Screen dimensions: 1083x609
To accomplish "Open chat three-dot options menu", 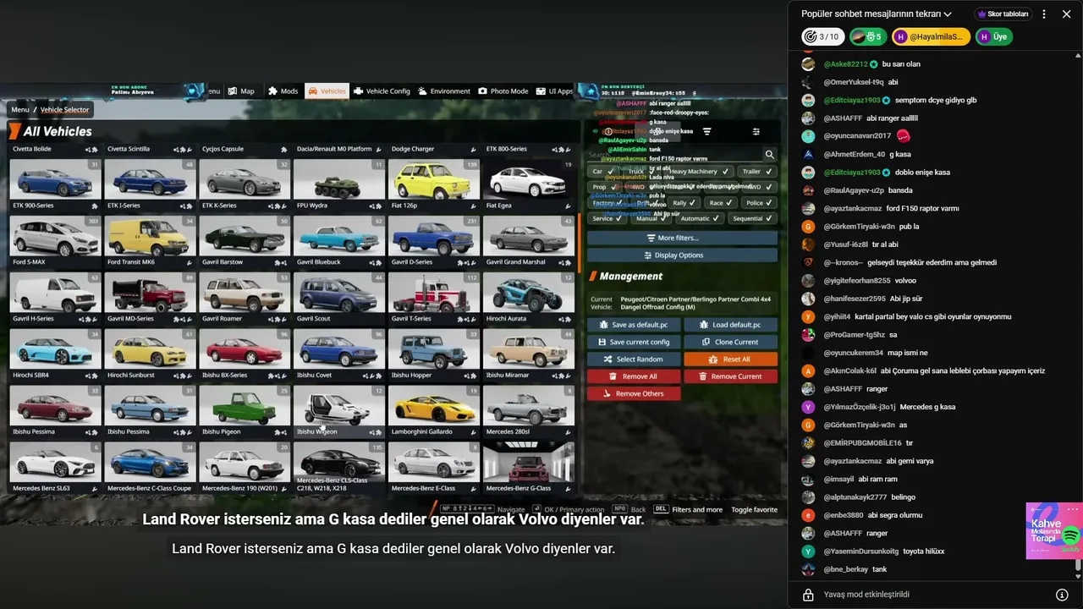I will [x=1044, y=14].
